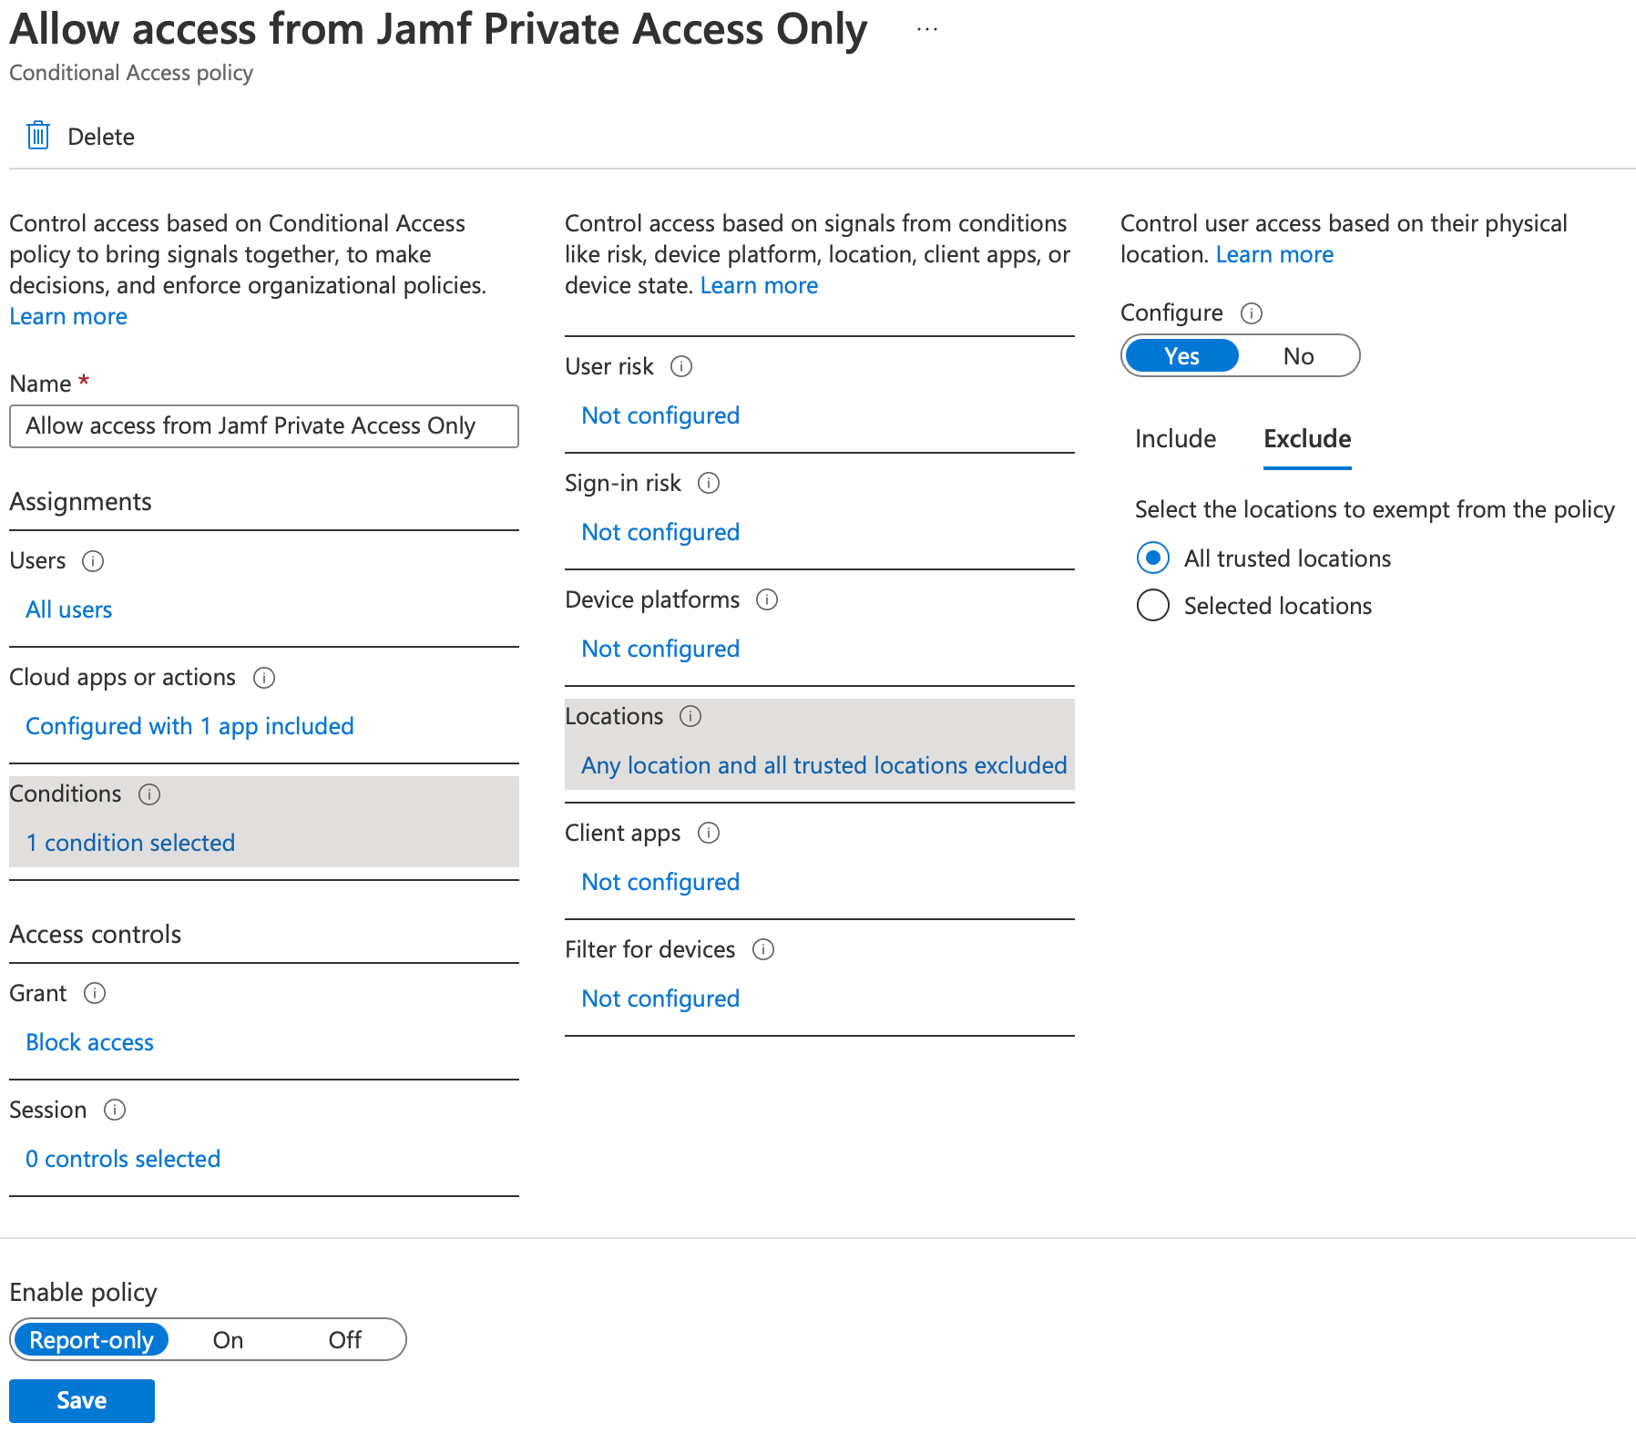Show info tooltip next to Locations

click(690, 715)
